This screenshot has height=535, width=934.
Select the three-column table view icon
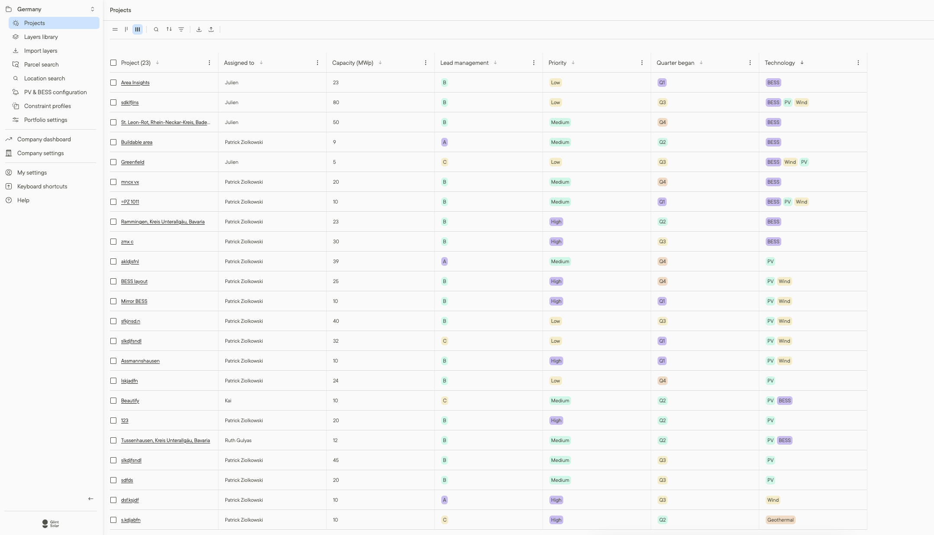138,29
